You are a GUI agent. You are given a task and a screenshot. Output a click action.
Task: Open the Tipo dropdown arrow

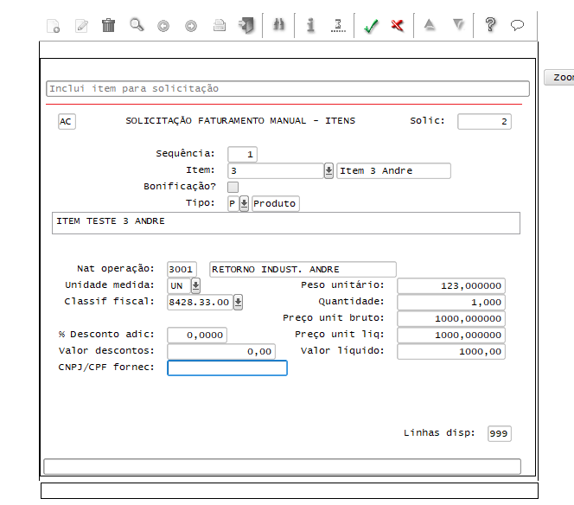point(244,203)
